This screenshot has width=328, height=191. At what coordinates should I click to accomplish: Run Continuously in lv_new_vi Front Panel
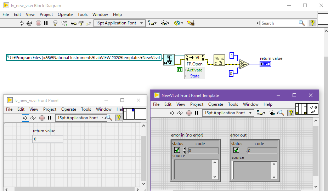[x=33, y=118]
